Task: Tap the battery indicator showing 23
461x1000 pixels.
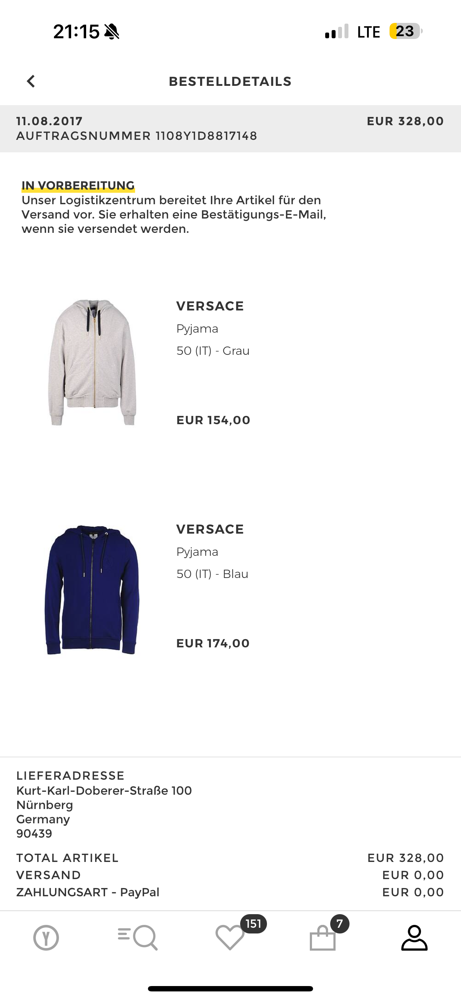Action: click(406, 31)
